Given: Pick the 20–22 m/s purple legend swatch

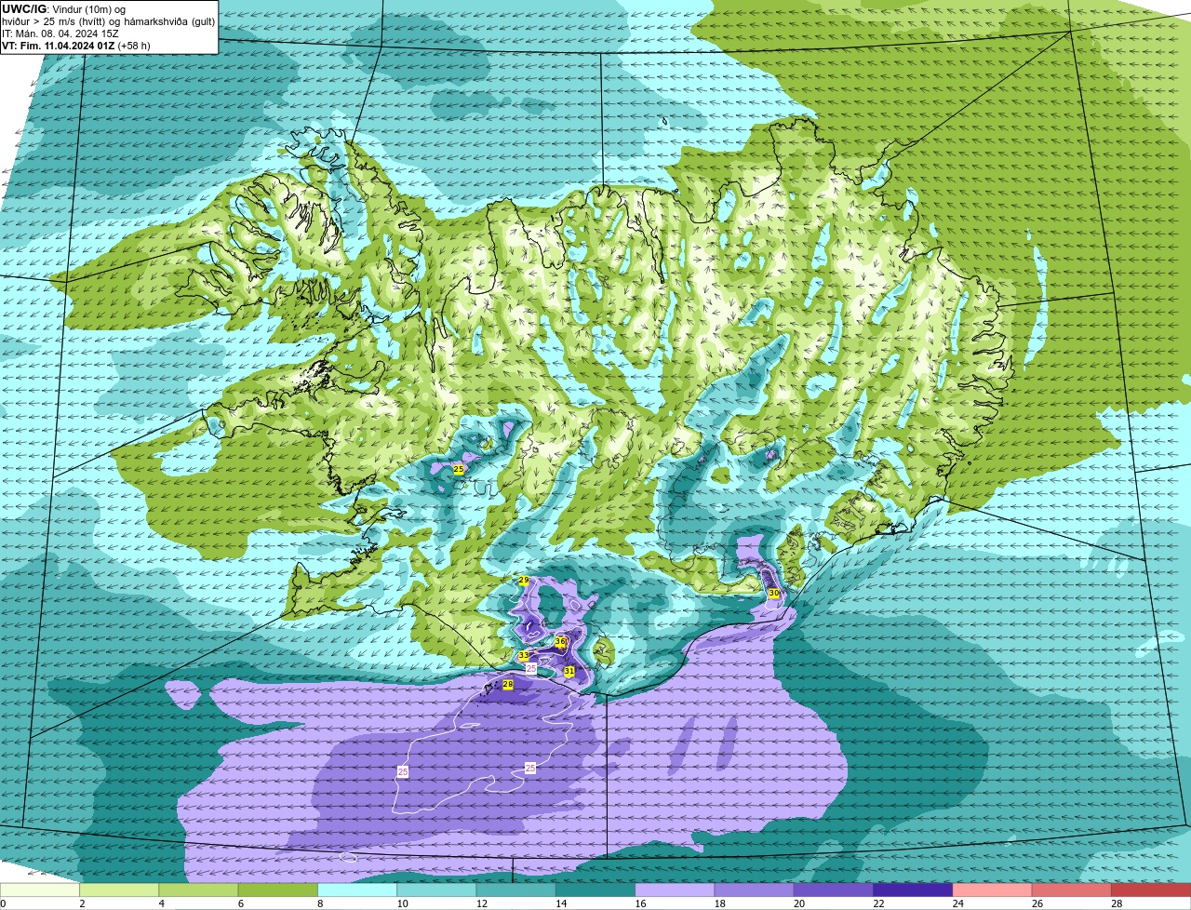Looking at the screenshot, I should [834, 890].
